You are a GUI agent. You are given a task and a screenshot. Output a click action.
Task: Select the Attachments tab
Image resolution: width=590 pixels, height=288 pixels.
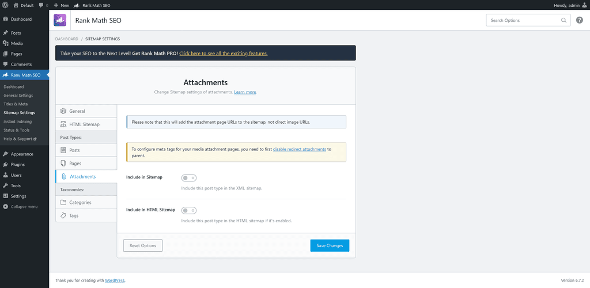click(86, 177)
